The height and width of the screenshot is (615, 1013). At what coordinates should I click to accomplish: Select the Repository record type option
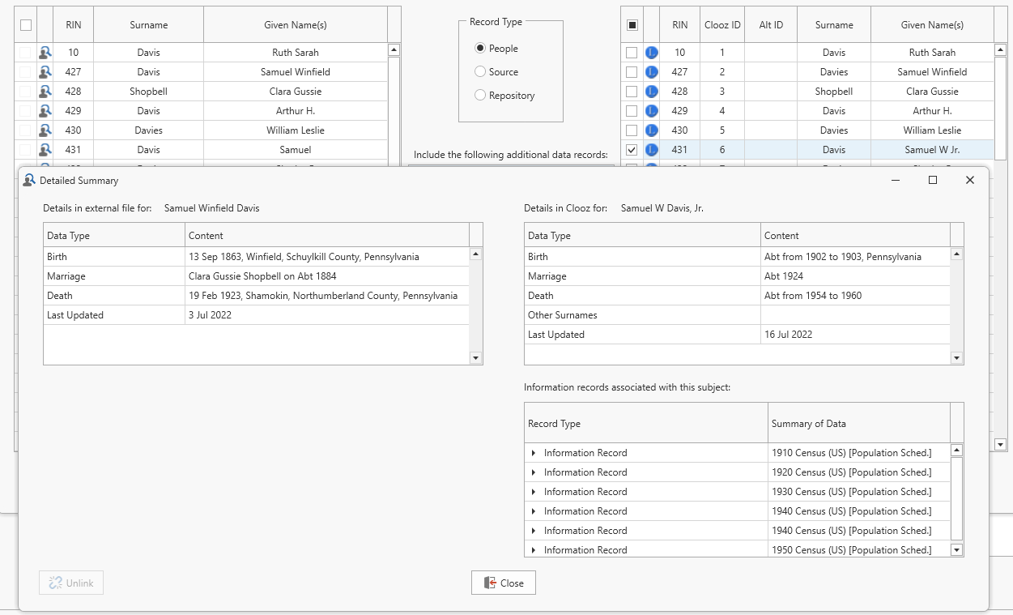click(x=480, y=96)
